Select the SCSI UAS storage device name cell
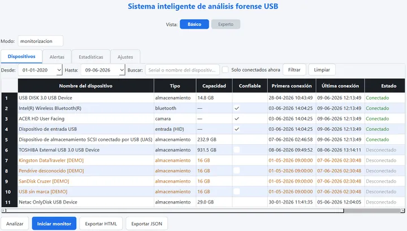Viewport: 407px width, 231px height. point(86,139)
